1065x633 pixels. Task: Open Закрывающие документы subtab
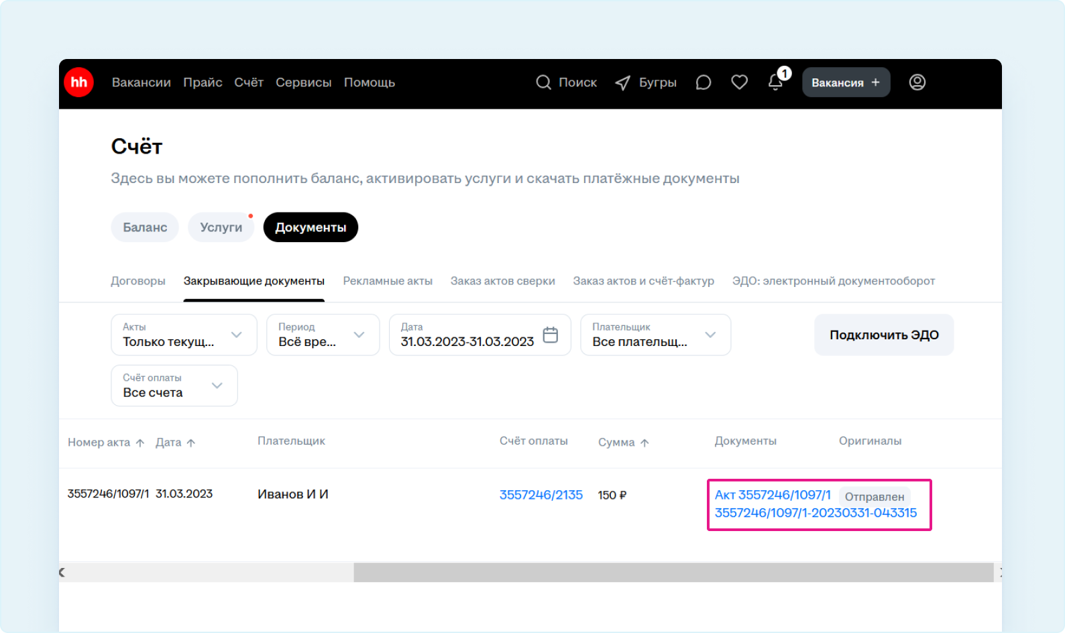coord(254,281)
